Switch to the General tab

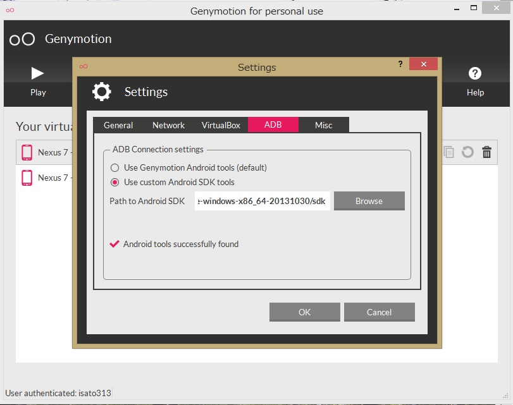click(x=118, y=125)
